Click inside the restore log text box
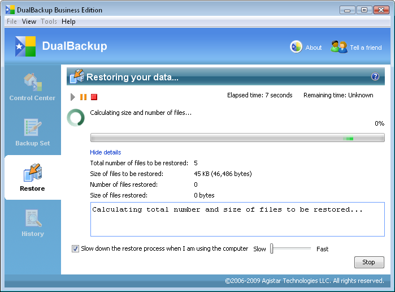This screenshot has height=292, width=395. pos(237,220)
